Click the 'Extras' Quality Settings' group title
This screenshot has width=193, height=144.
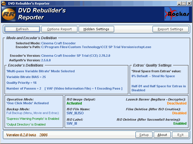152,65
